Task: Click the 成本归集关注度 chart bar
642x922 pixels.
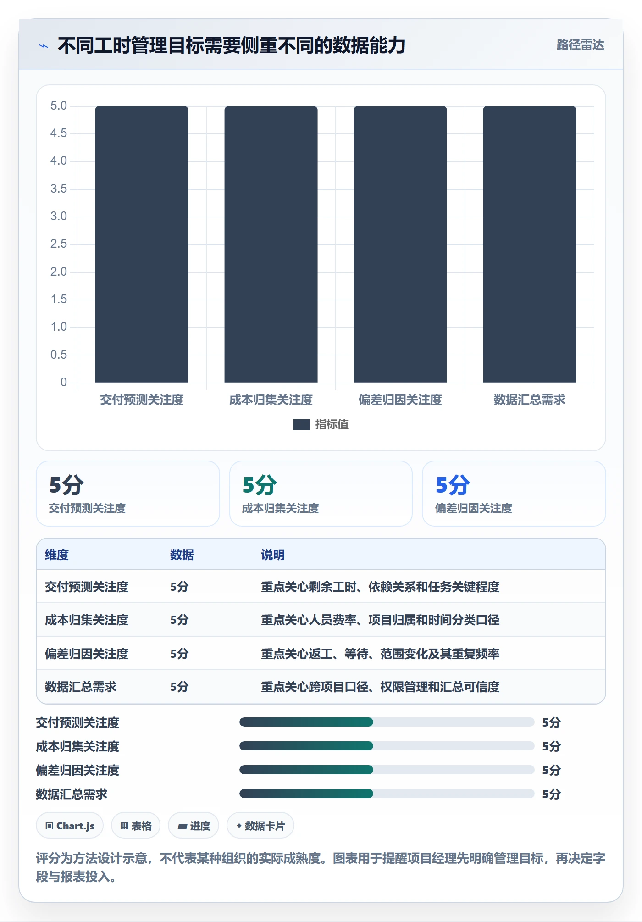Action: pyautogui.click(x=271, y=244)
